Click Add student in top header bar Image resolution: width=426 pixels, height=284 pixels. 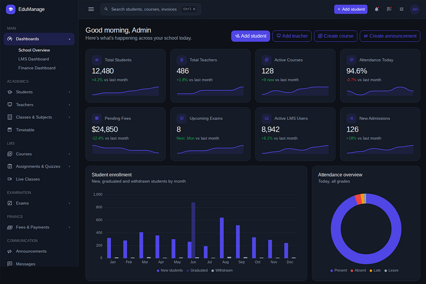(351, 9)
